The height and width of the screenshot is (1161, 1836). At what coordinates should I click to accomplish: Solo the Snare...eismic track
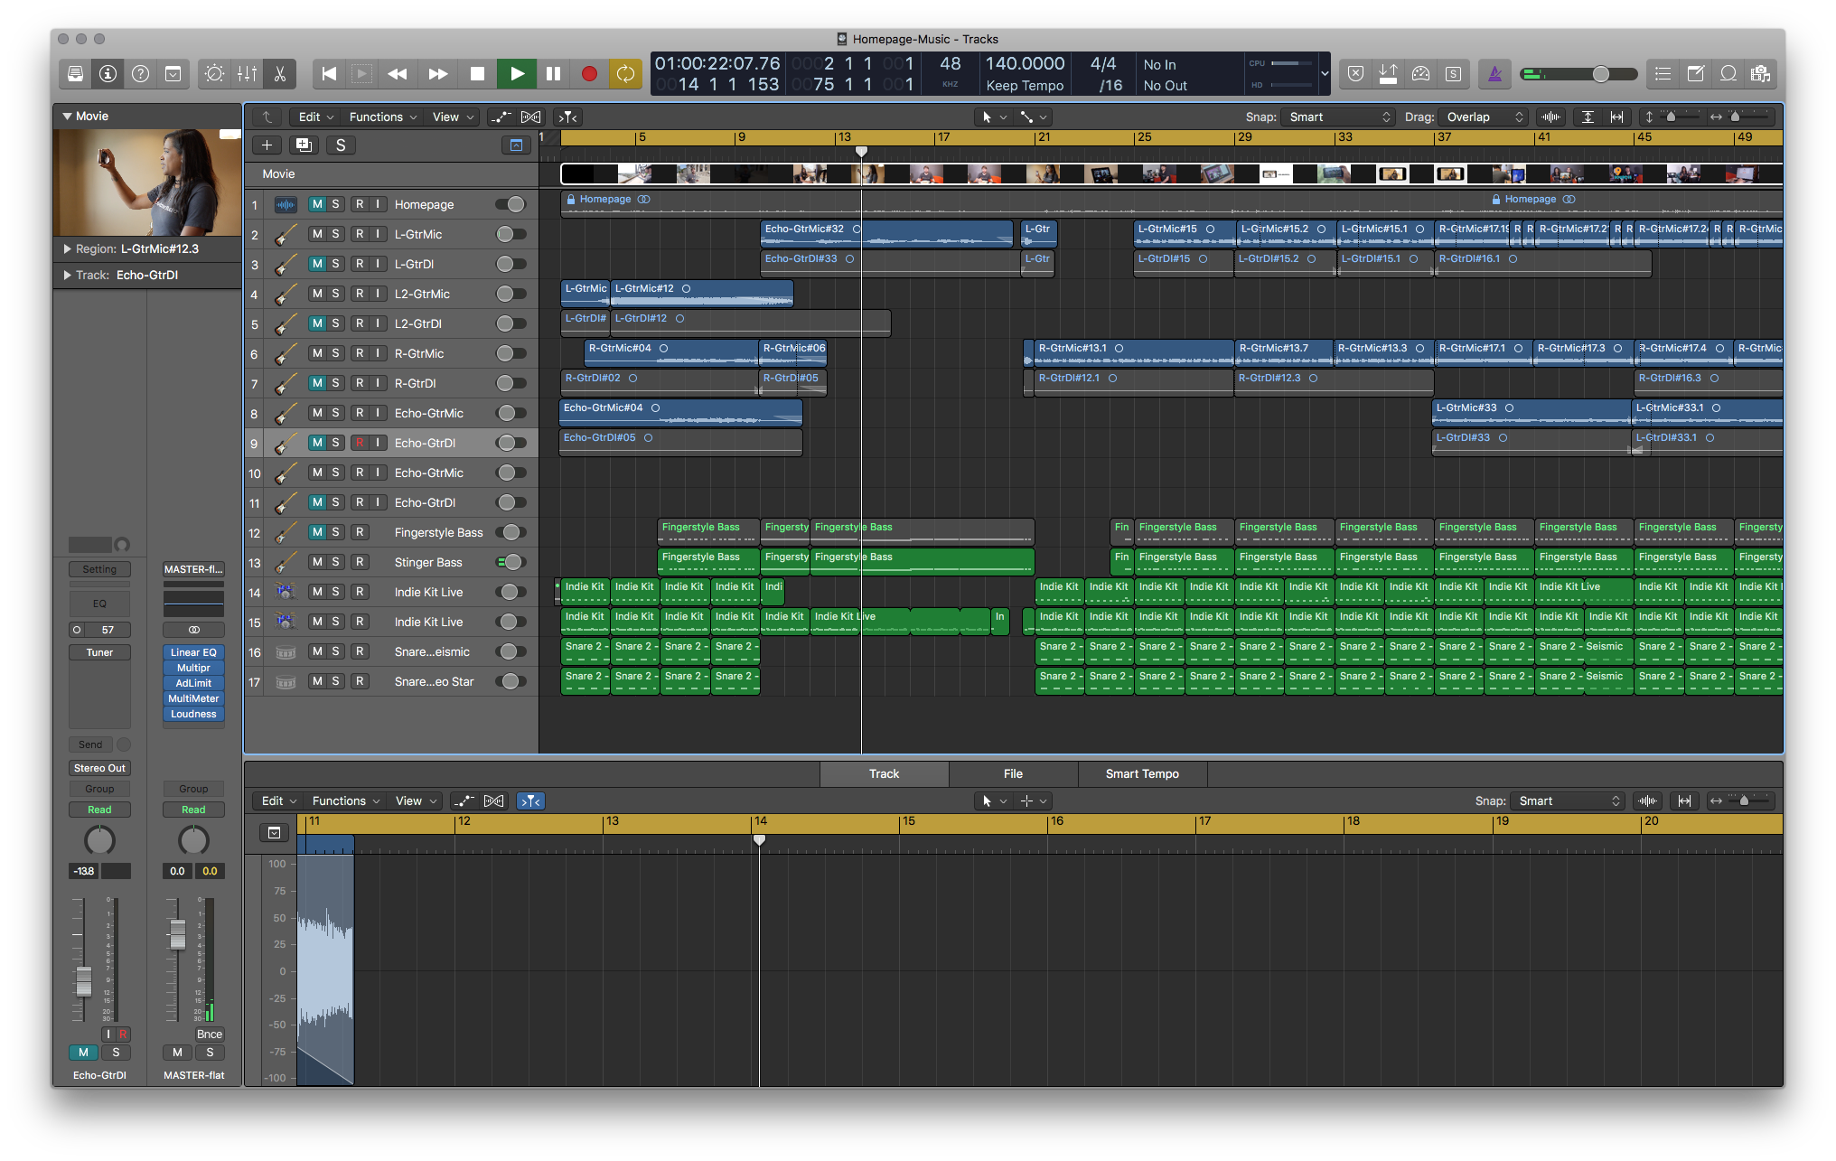(x=336, y=651)
